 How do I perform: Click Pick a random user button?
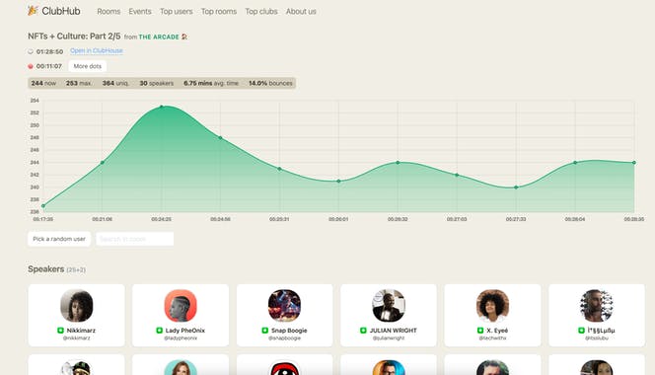[x=59, y=239]
